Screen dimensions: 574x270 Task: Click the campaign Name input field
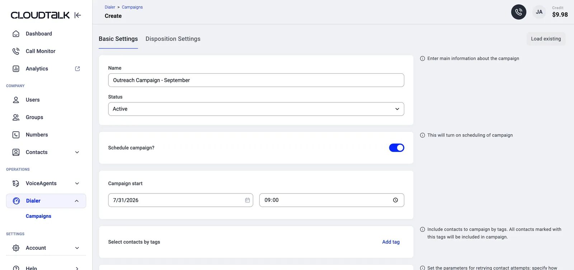[x=256, y=80]
